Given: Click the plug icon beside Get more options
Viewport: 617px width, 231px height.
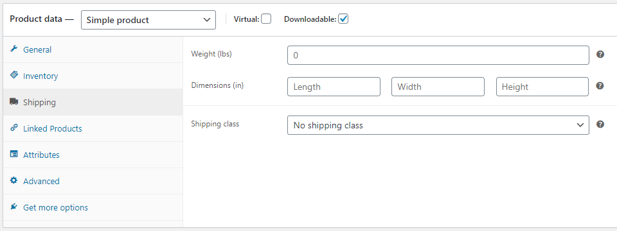Looking at the screenshot, I should [13, 207].
